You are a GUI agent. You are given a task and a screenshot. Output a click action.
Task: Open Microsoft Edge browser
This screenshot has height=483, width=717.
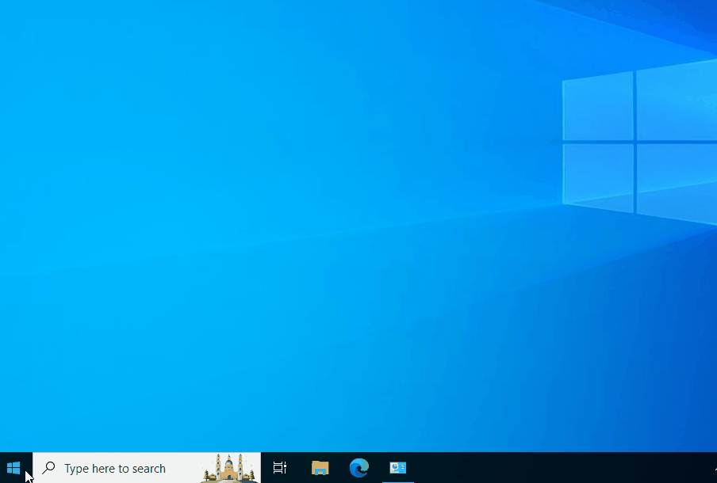(x=359, y=468)
